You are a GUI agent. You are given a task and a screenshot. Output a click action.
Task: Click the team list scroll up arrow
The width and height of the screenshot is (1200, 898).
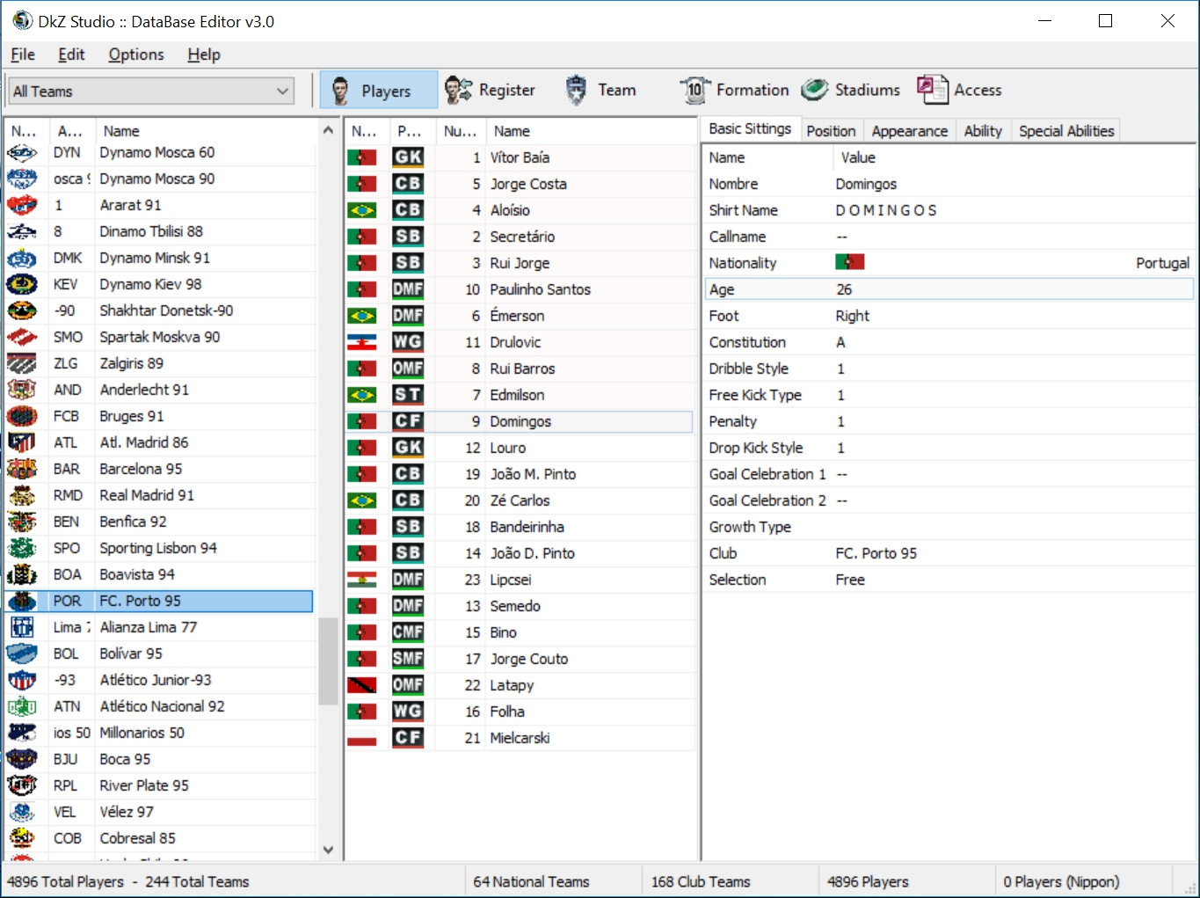pos(328,130)
